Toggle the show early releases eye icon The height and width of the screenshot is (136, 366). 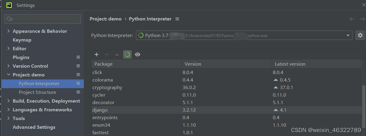[138, 54]
